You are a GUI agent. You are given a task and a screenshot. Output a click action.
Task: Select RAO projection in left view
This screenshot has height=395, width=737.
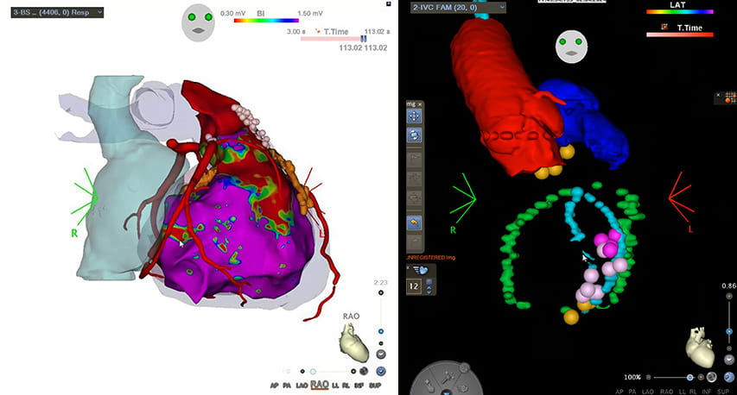[x=320, y=386]
